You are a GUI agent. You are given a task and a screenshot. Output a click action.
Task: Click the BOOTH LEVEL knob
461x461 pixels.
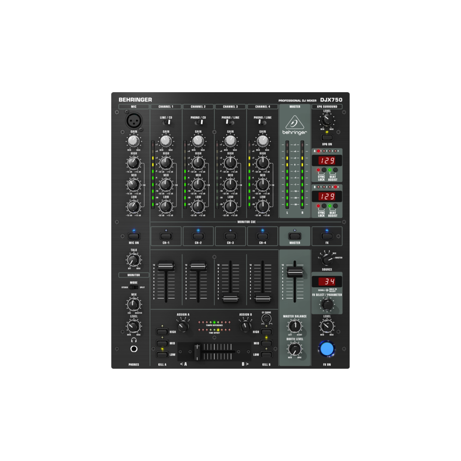click(x=295, y=349)
